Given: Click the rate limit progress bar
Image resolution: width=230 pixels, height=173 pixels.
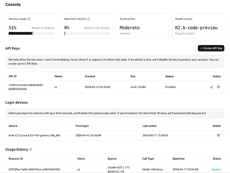Looking at the screenshot, I should 87,33.
